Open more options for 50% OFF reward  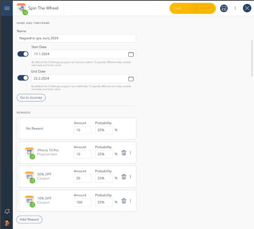[131, 177]
